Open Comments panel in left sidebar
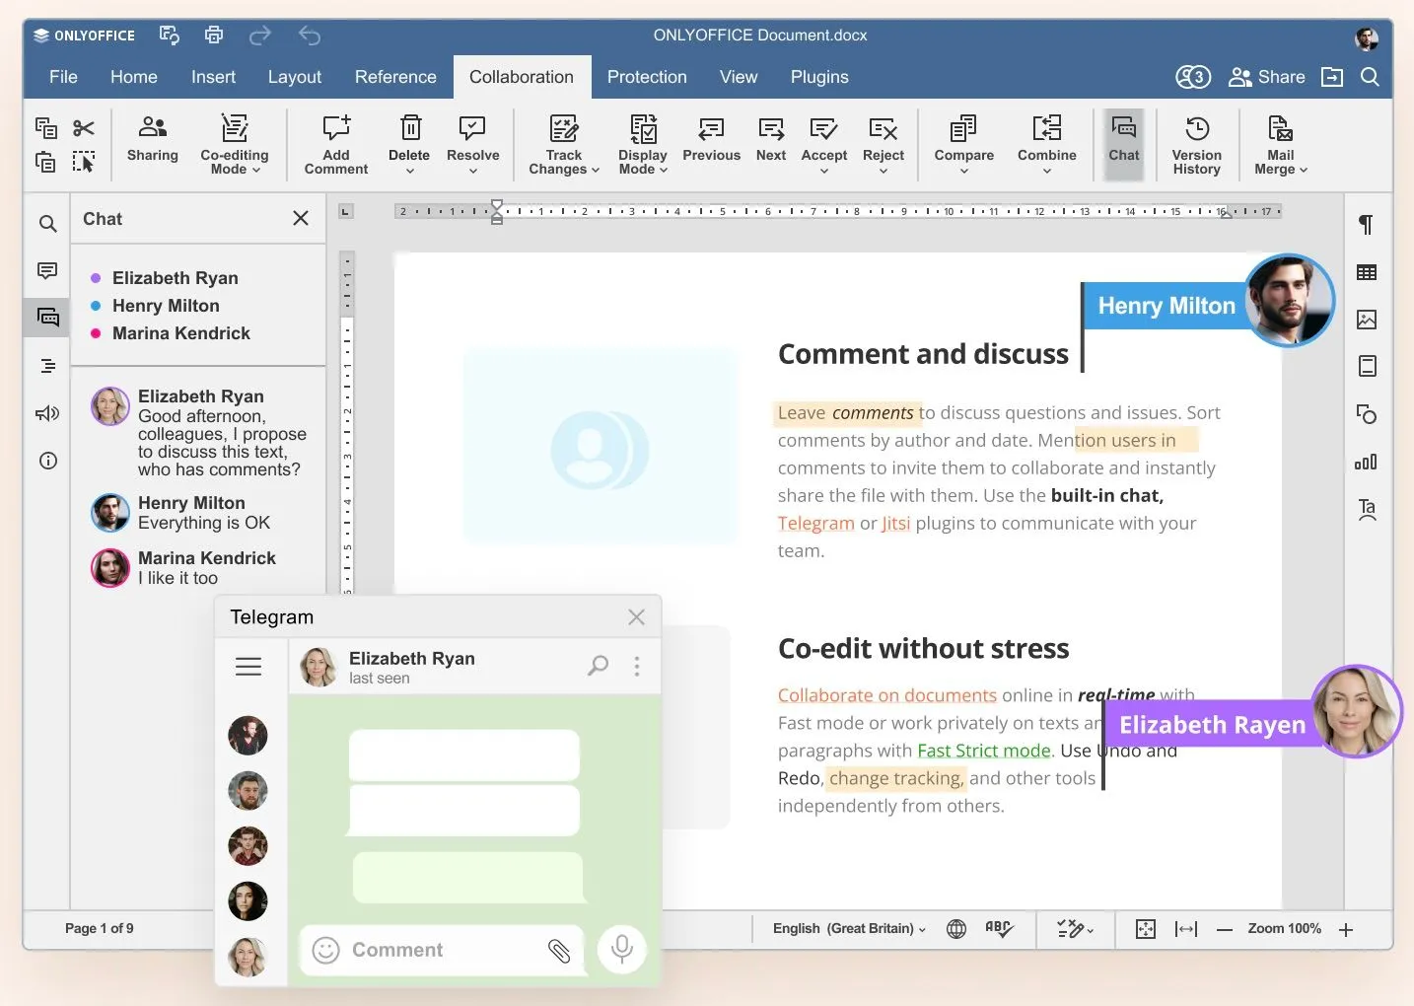 (x=47, y=270)
